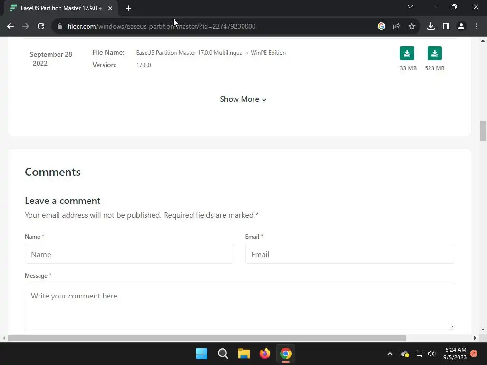
Task: Click the 133 MB download icon
Action: click(407, 53)
